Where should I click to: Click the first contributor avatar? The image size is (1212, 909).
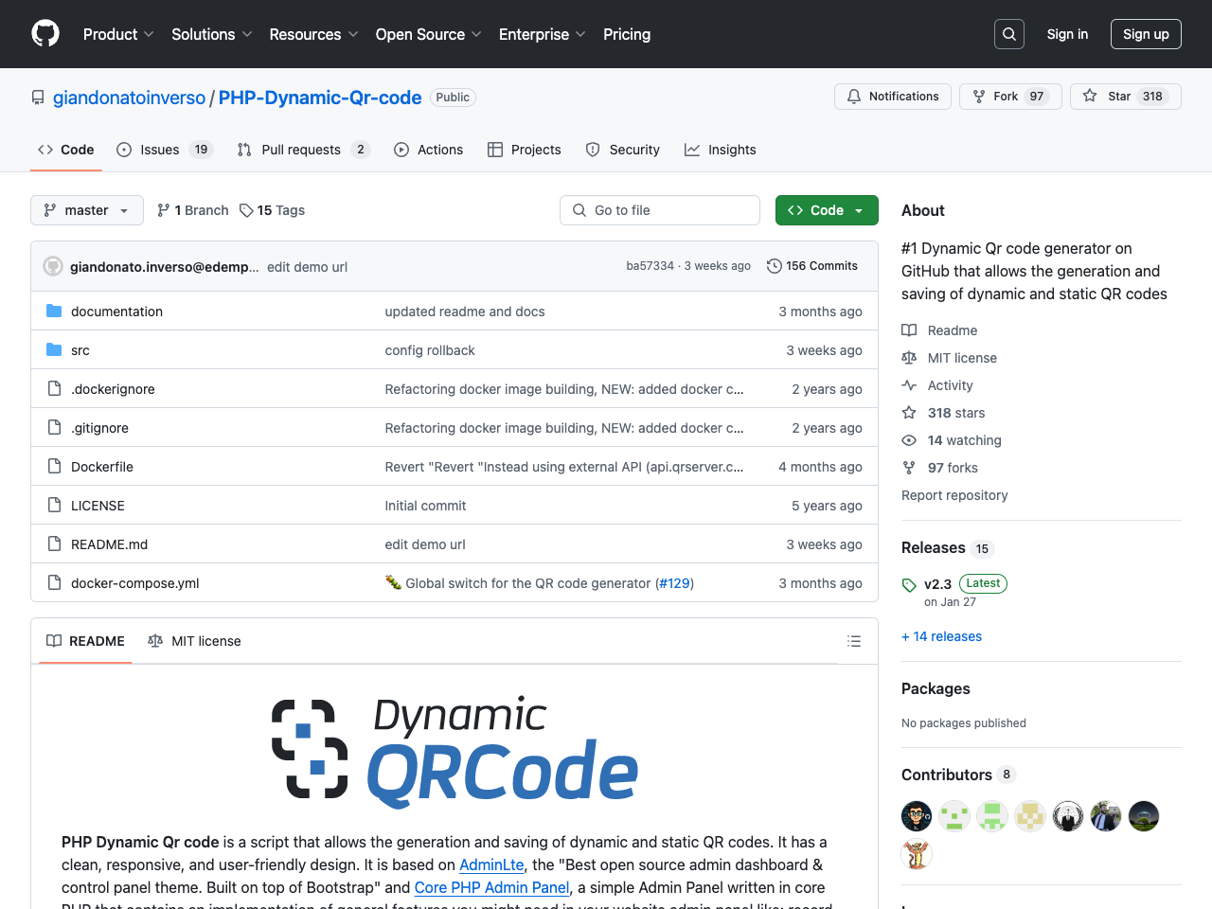pyautogui.click(x=917, y=816)
